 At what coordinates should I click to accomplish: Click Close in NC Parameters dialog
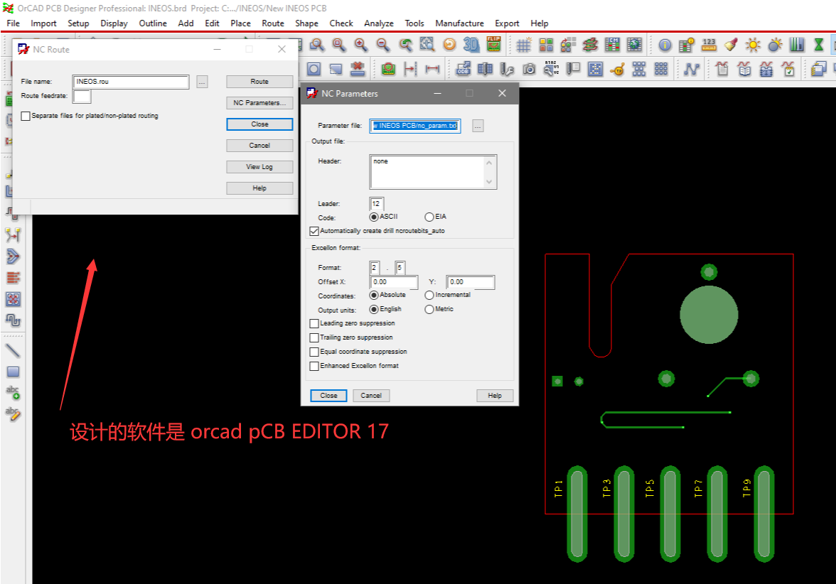click(x=328, y=395)
